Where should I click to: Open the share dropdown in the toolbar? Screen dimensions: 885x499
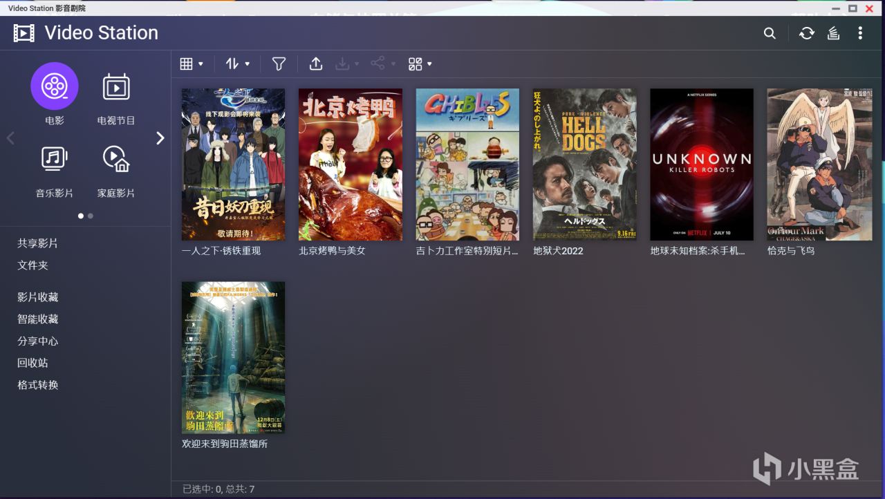tap(383, 64)
